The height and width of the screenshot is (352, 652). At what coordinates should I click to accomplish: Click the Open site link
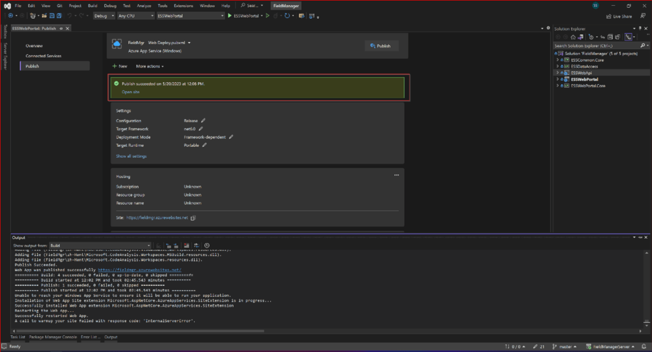click(x=131, y=92)
